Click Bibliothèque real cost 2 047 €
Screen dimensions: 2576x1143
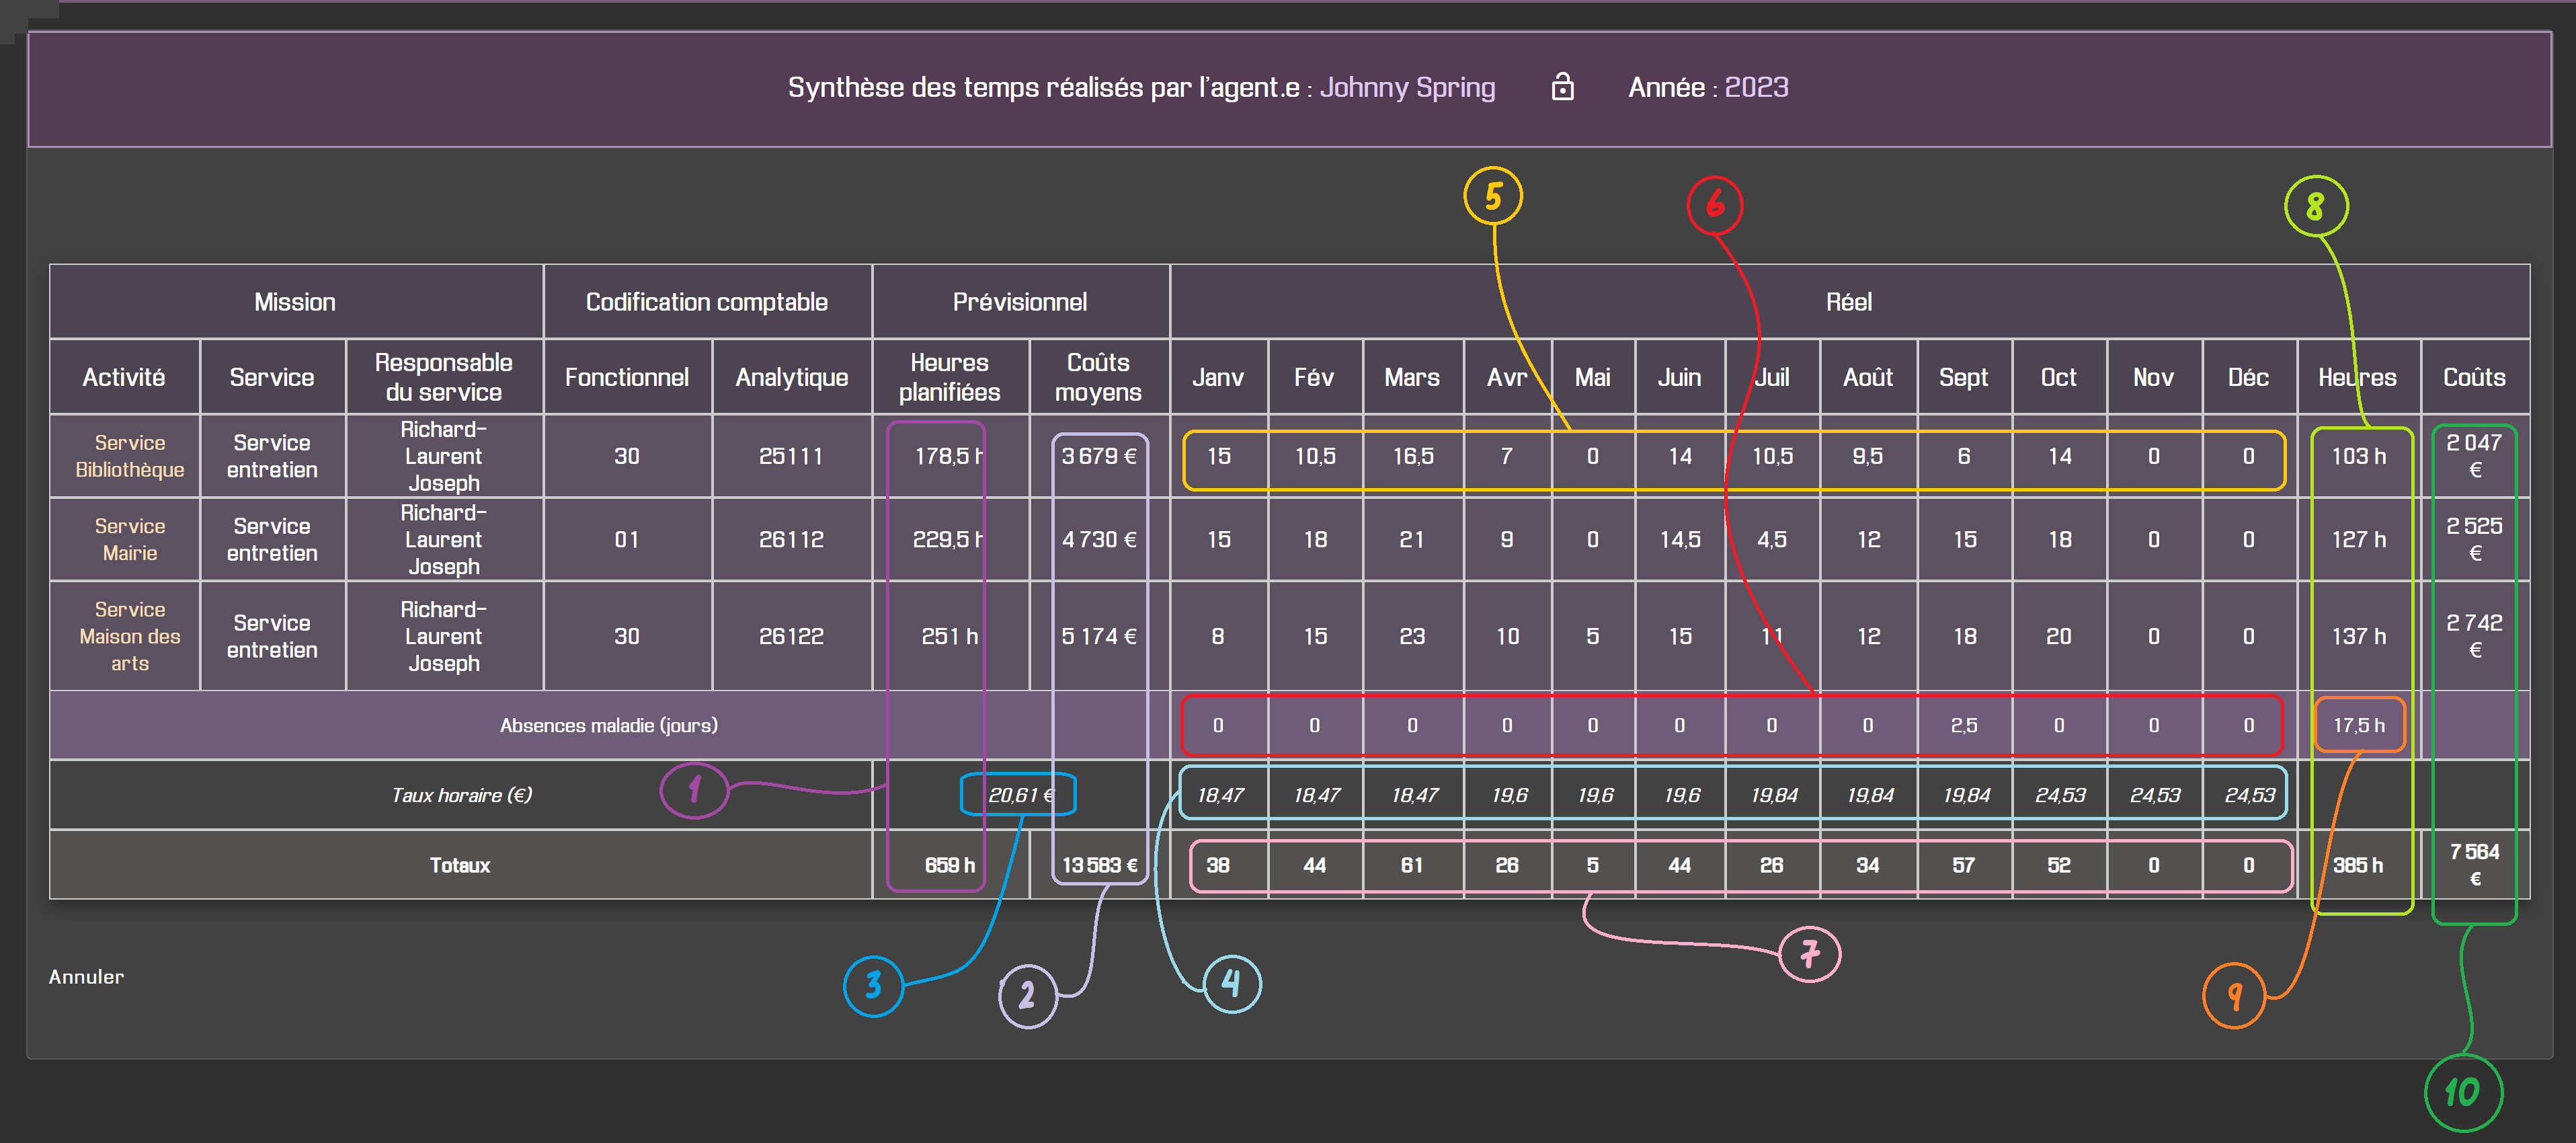tap(2475, 456)
